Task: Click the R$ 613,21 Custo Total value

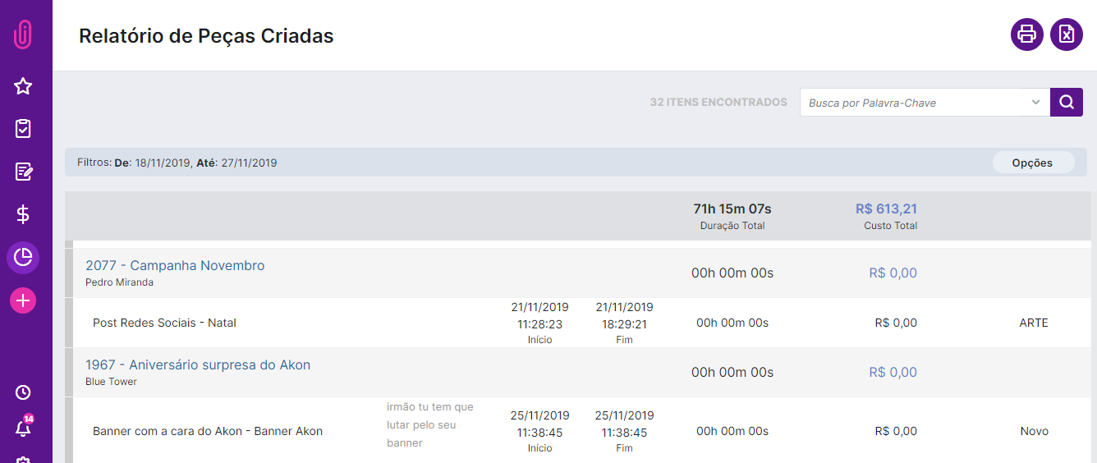Action: (886, 209)
